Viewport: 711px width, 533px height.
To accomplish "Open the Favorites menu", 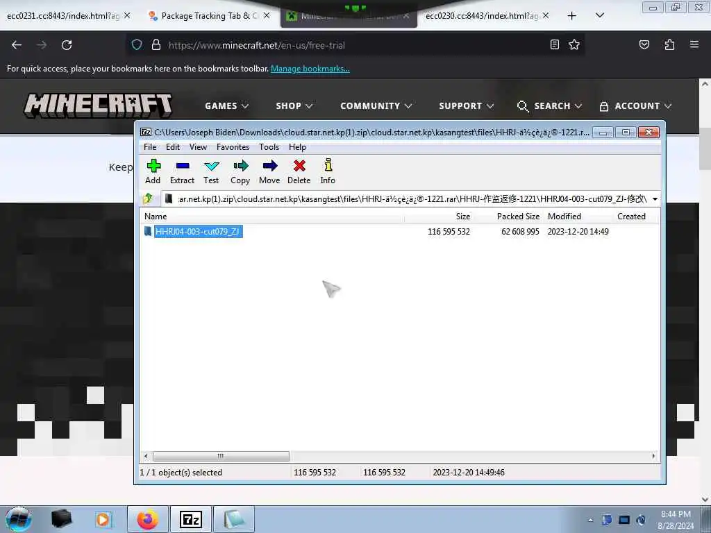I will [233, 147].
